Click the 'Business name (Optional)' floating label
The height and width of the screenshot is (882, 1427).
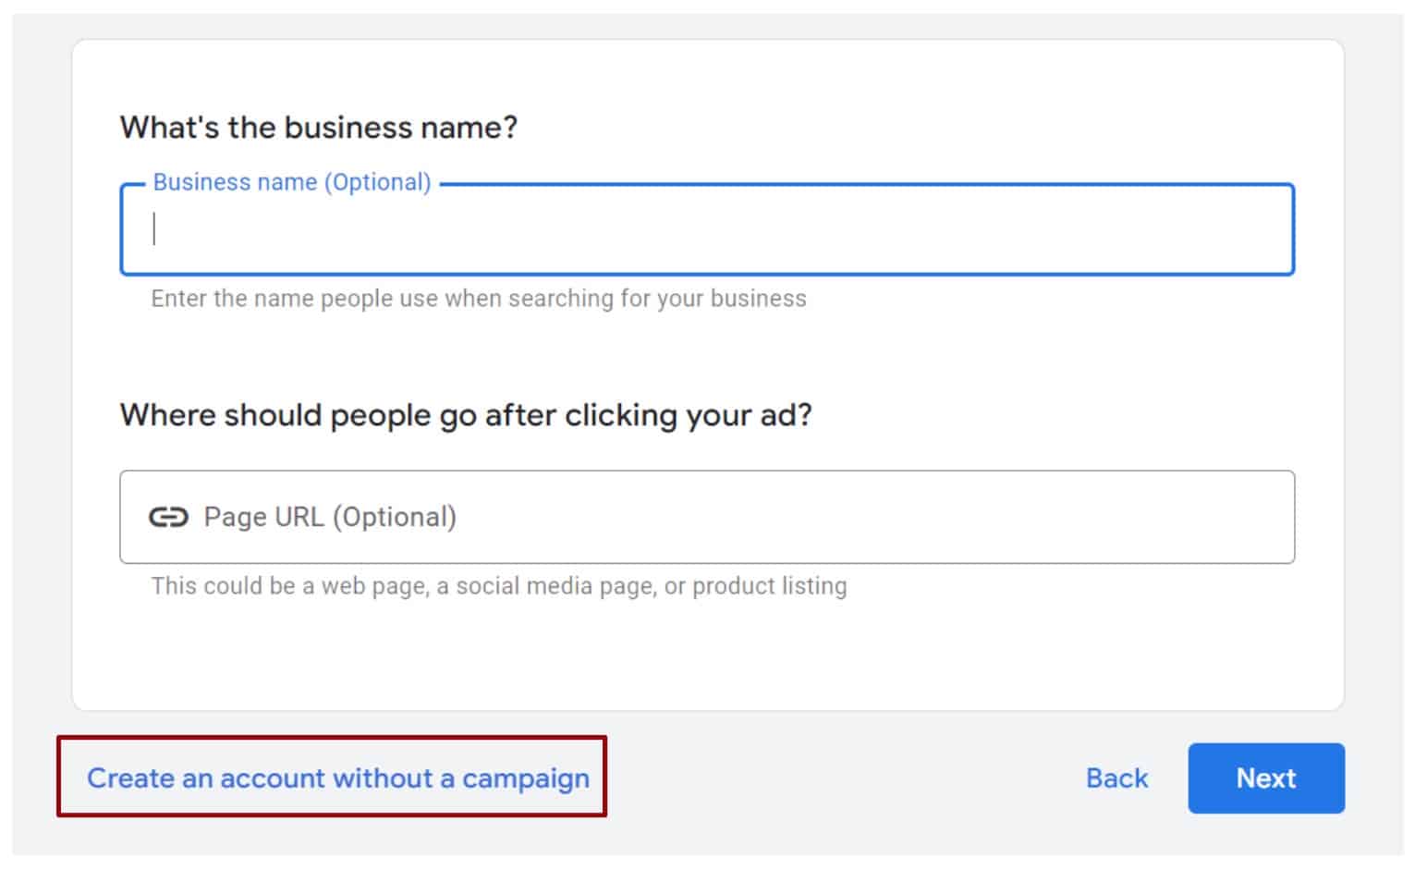coord(291,182)
